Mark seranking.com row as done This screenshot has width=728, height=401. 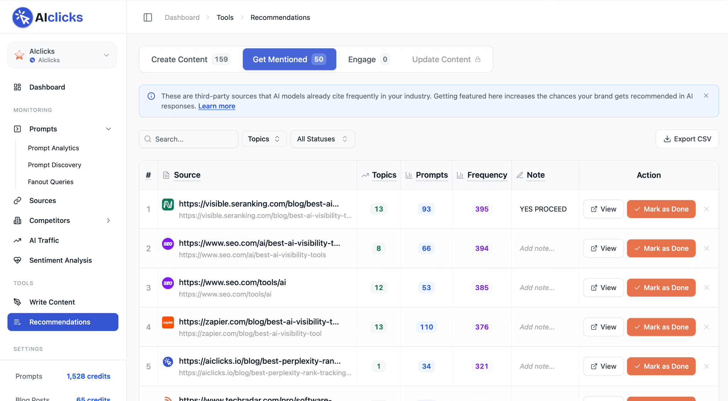point(661,209)
